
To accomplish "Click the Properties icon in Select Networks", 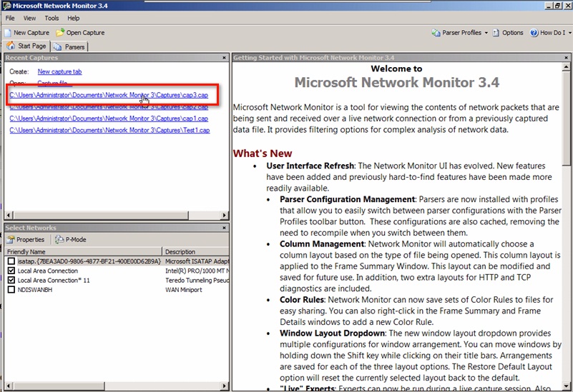I will [11, 240].
